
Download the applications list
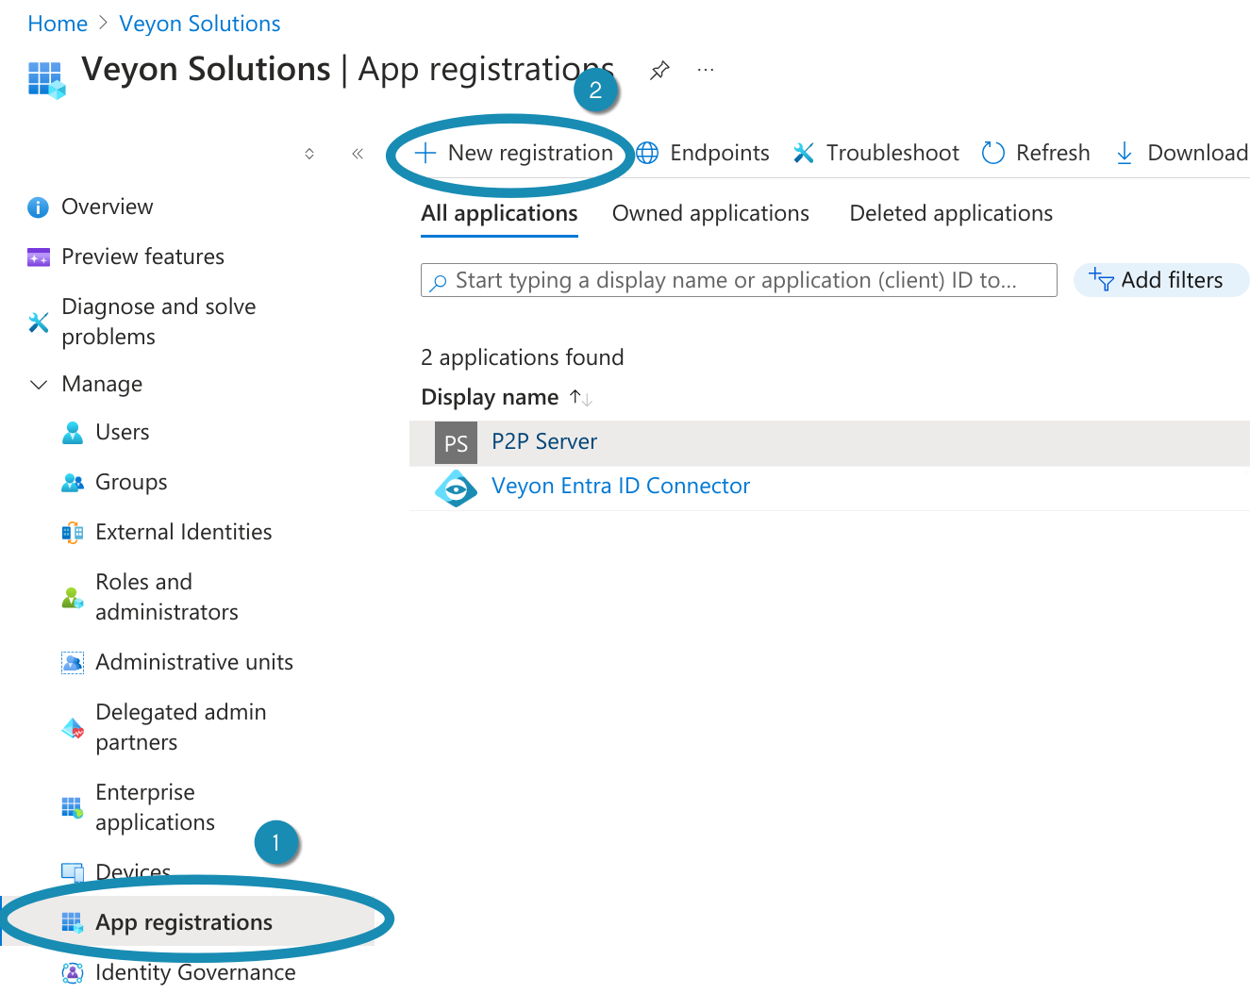click(1181, 153)
